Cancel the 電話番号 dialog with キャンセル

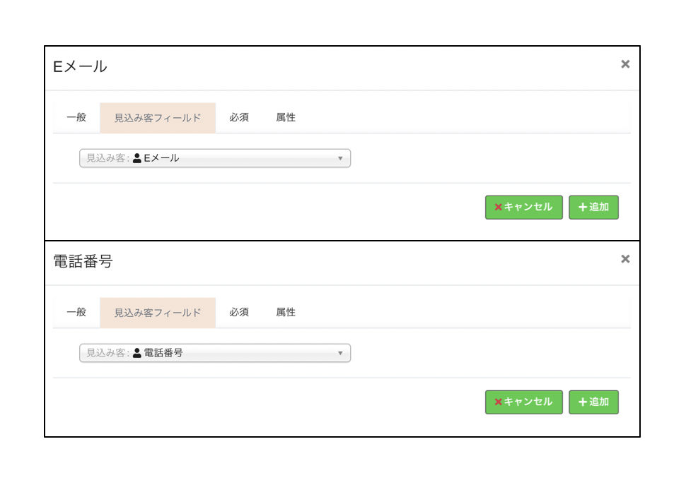click(523, 402)
